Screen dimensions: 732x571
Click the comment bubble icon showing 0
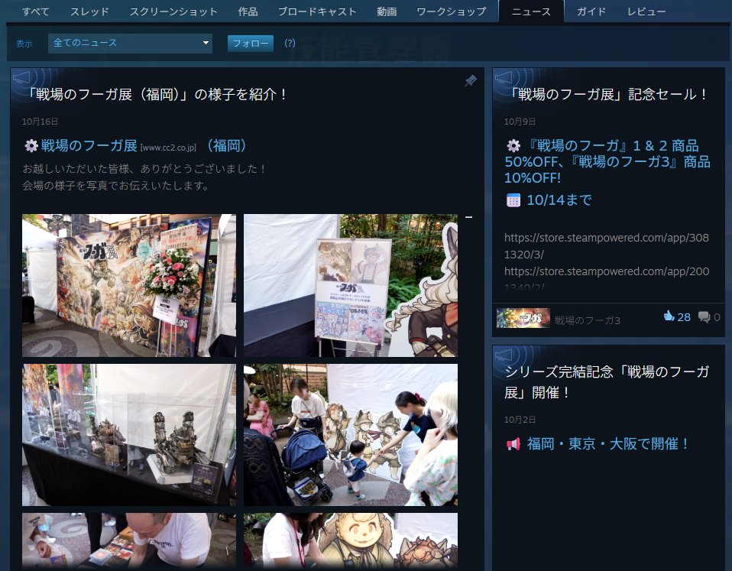coord(704,317)
